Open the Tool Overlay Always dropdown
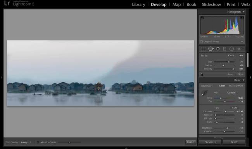The width and height of the screenshot is (252, 149). (26, 142)
